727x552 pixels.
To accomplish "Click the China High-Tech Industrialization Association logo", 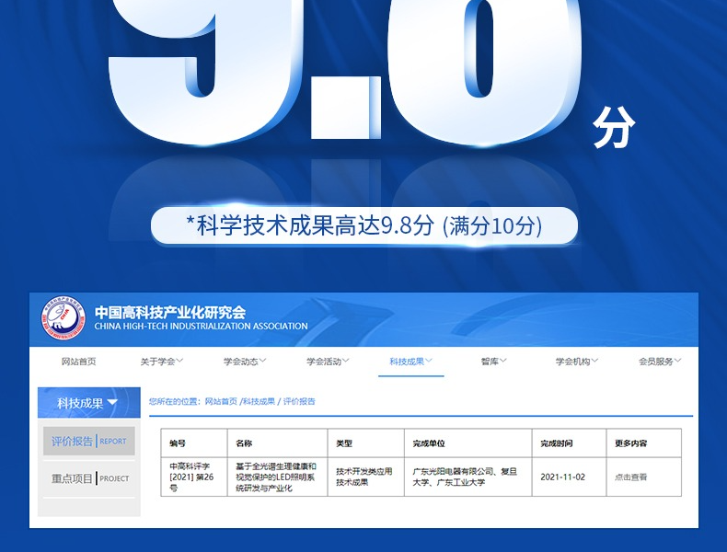I will pyautogui.click(x=63, y=318).
